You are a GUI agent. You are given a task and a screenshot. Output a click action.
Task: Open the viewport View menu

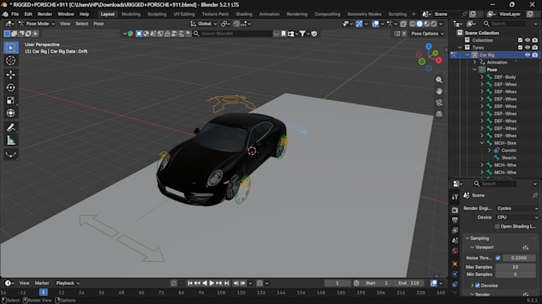pos(65,24)
